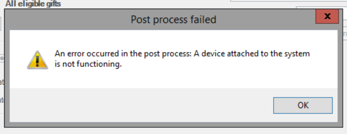Click the "An error occurred" message line

182,53
